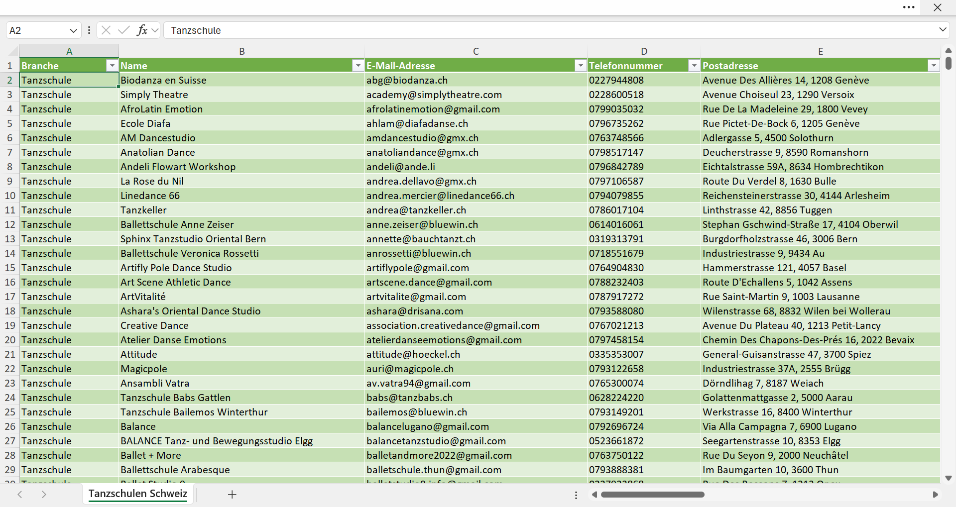
Task: Open the Telefonnummer filter dropdown
Action: coord(694,66)
